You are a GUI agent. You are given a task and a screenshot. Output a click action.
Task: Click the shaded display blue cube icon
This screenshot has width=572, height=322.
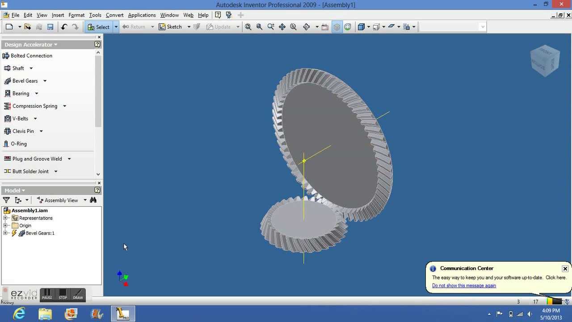pyautogui.click(x=361, y=27)
